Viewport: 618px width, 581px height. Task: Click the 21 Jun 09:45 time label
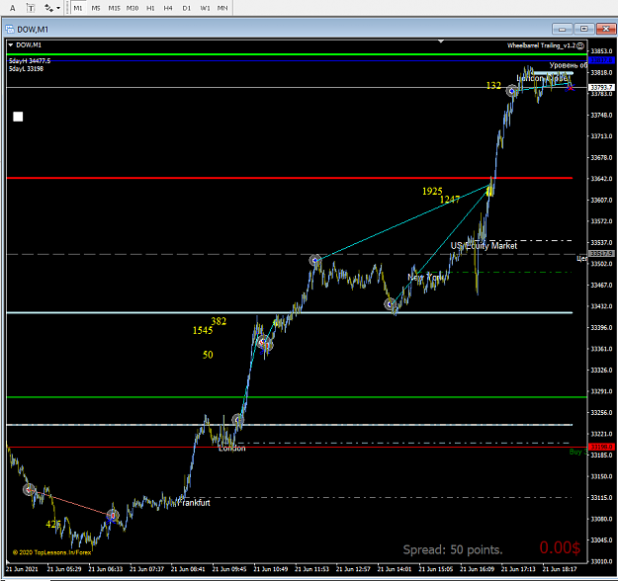(229, 569)
